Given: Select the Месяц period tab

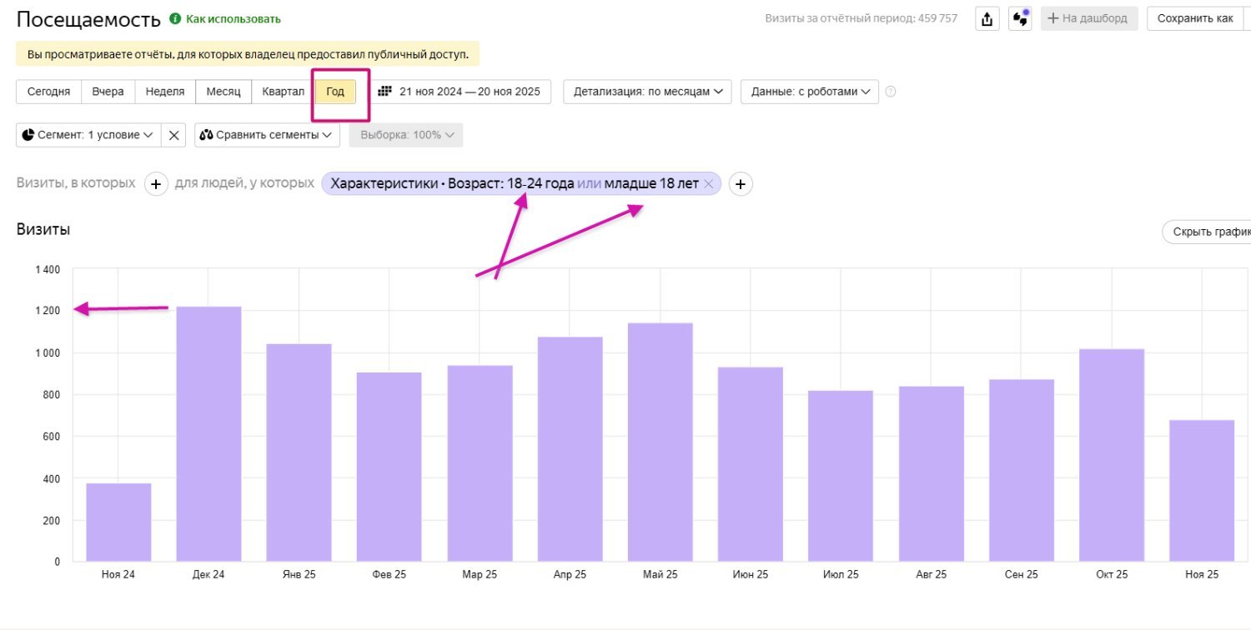Looking at the screenshot, I should point(224,92).
